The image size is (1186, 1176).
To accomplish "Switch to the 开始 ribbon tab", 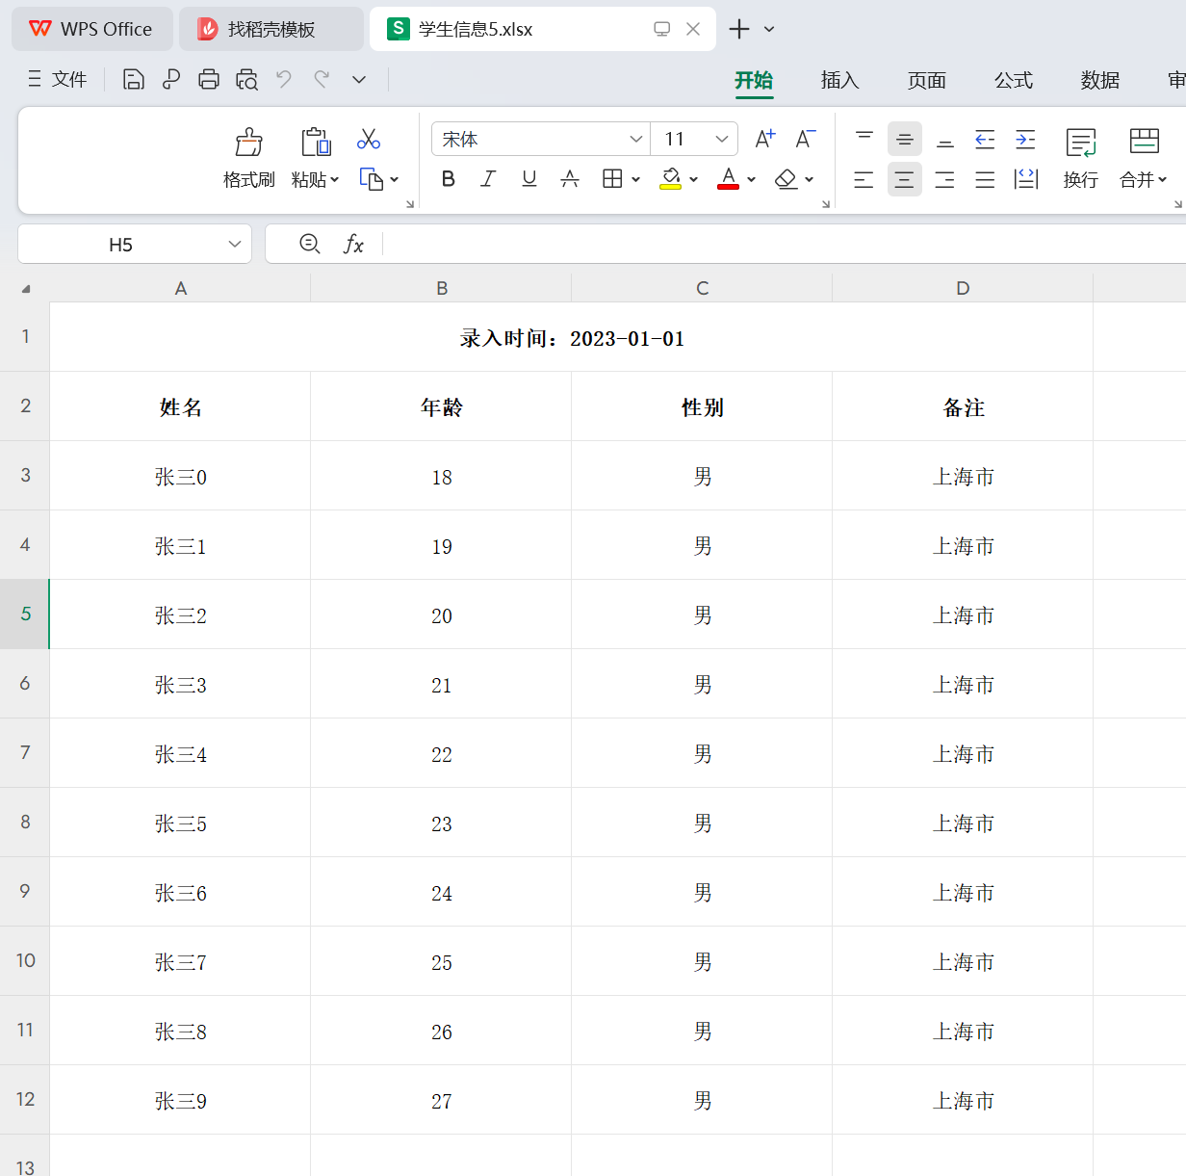I will 754,80.
